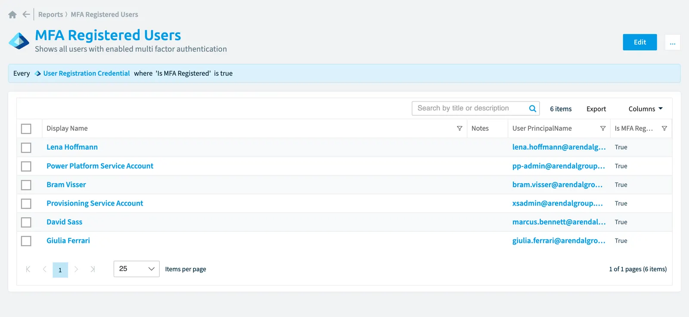Open Bram Visser user record

click(66, 185)
